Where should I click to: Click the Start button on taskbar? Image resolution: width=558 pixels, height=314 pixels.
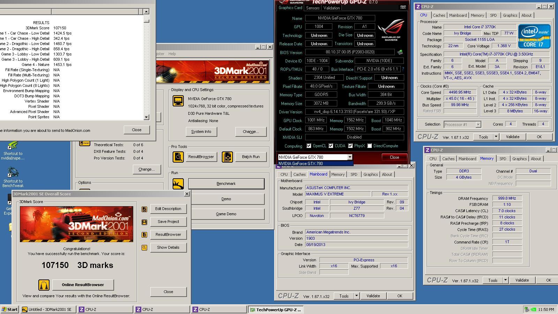[x=10, y=309]
